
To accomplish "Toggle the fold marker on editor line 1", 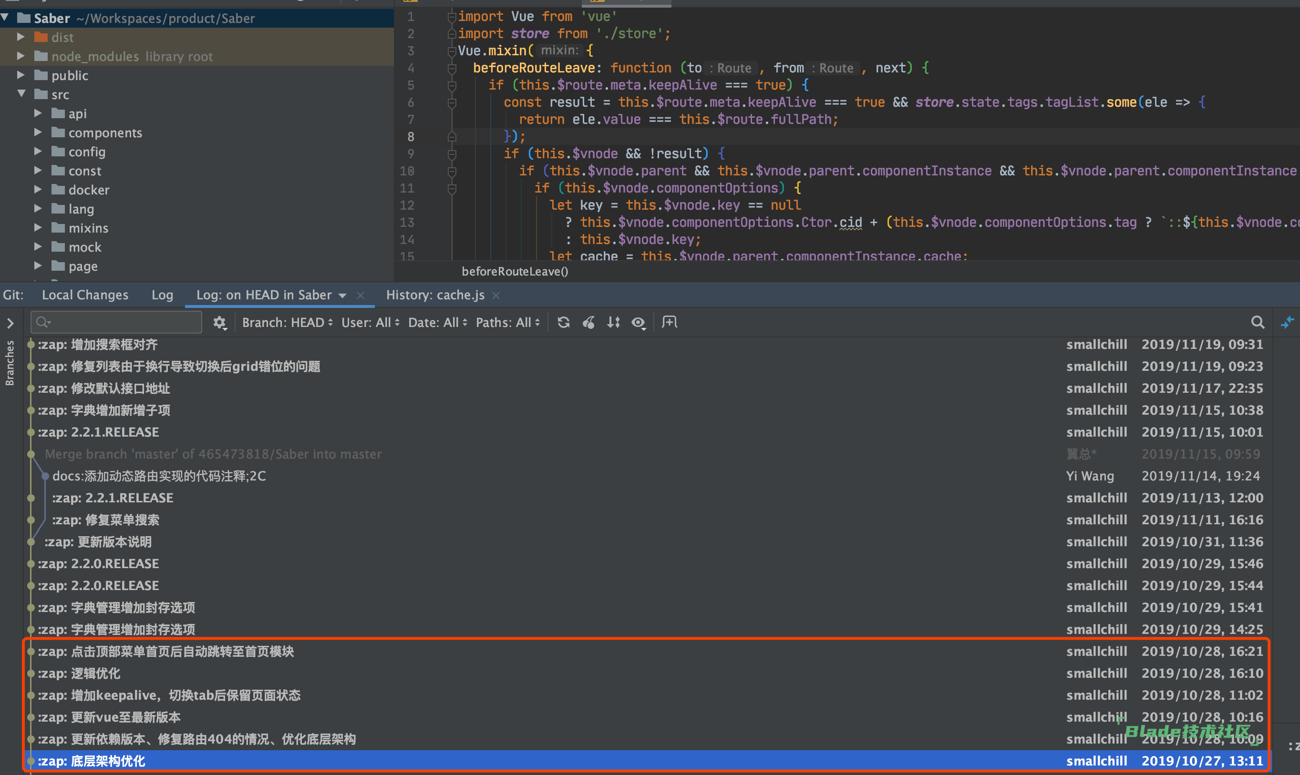I will coord(452,17).
